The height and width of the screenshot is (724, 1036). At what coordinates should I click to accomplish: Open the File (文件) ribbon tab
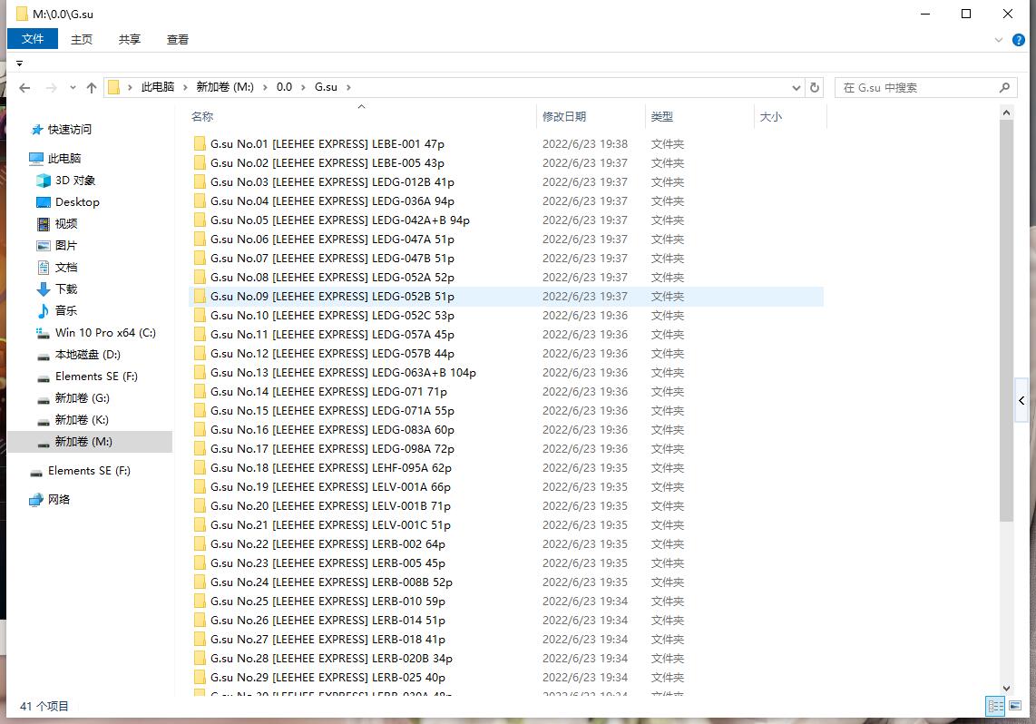coord(33,39)
